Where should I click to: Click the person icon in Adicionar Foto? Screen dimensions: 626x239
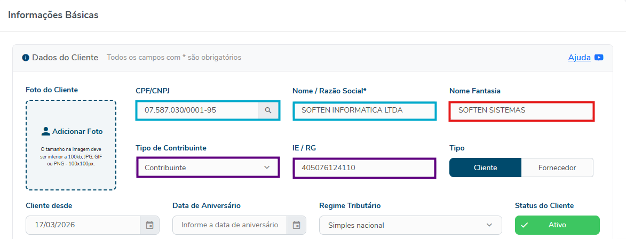click(x=45, y=131)
